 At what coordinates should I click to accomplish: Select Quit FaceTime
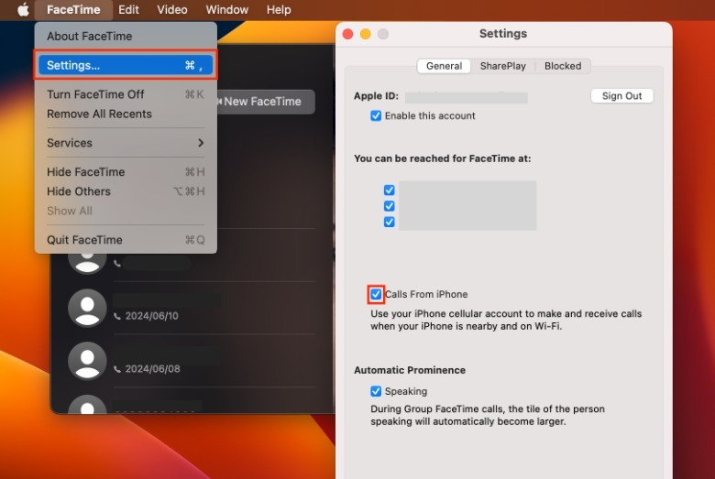pos(126,240)
